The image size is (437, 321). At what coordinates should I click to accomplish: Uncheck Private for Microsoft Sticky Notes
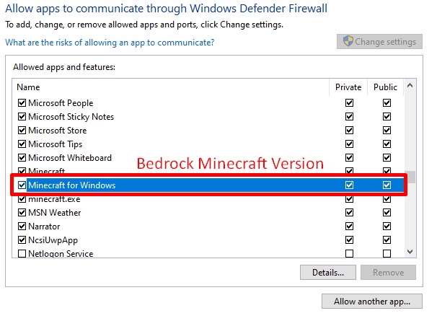point(350,117)
